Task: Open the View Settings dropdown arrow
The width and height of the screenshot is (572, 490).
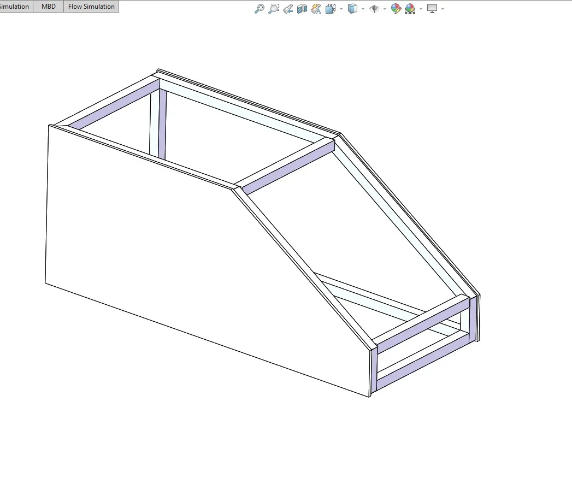Action: click(443, 9)
